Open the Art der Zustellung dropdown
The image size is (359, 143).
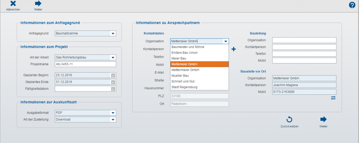click(x=113, y=119)
